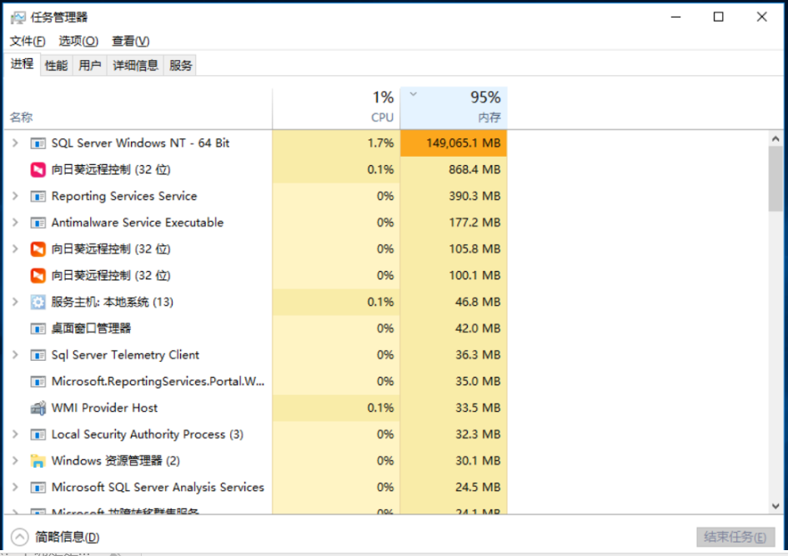Expand the SQL Server Windows NT process
Screen dimensions: 788x556
pos(14,143)
